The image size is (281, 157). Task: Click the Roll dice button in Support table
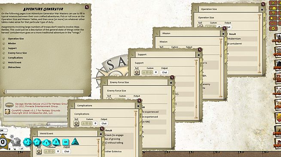click(137, 72)
